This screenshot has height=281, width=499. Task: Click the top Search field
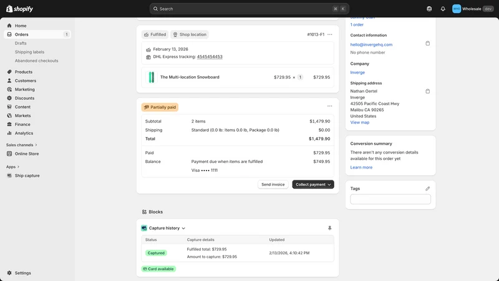coord(249,9)
